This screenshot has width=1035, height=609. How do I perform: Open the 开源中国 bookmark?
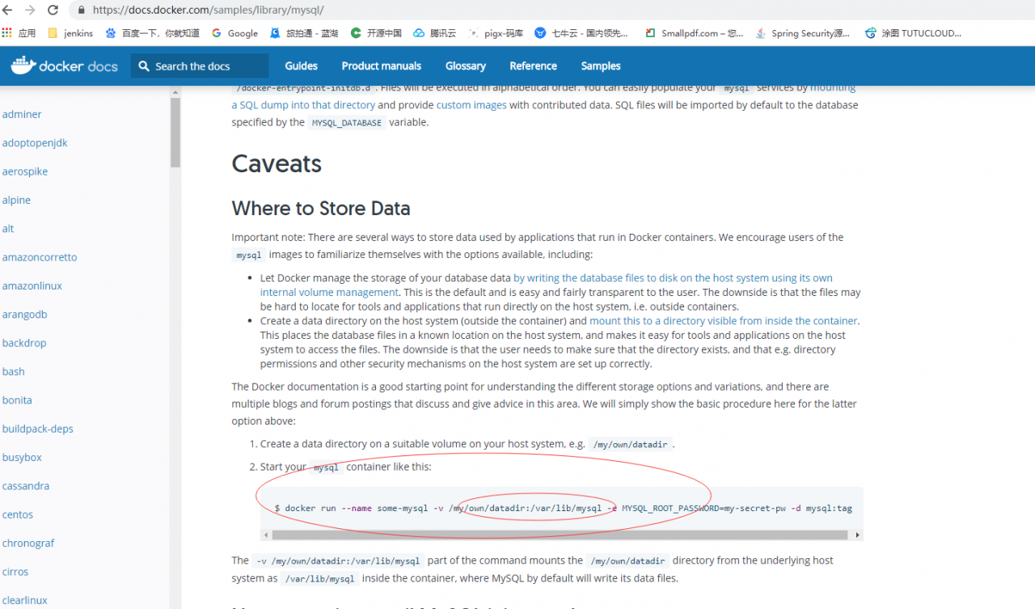376,33
